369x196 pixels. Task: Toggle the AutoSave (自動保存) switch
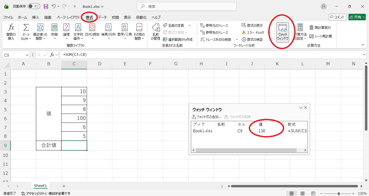(x=34, y=6)
